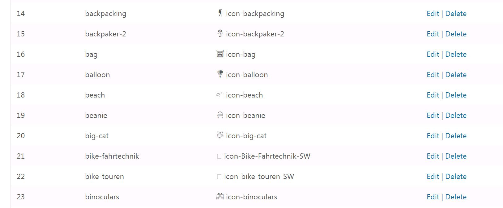Edit the big-cat entry
The height and width of the screenshot is (208, 503).
pyautogui.click(x=433, y=136)
